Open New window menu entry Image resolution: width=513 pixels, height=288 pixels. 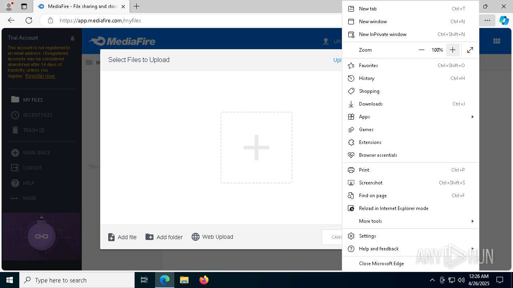coord(410,21)
